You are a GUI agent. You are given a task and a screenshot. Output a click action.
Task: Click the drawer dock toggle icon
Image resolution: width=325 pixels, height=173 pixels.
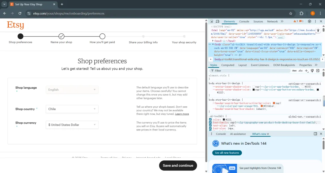315,134
